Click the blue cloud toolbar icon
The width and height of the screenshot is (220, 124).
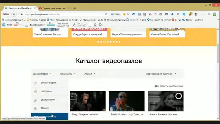coord(134,14)
